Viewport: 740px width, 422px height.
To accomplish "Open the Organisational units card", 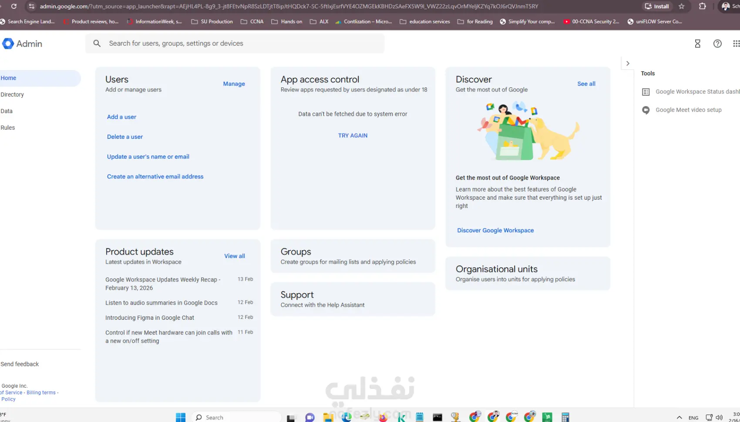I will (x=528, y=274).
